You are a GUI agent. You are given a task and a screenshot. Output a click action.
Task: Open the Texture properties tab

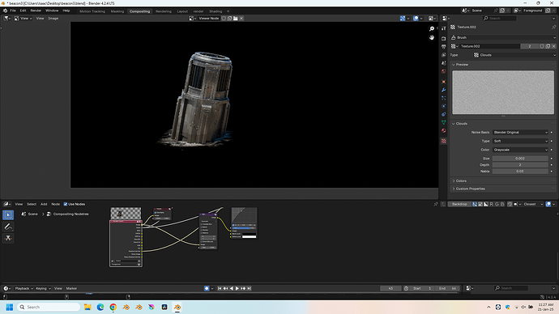pos(443,141)
